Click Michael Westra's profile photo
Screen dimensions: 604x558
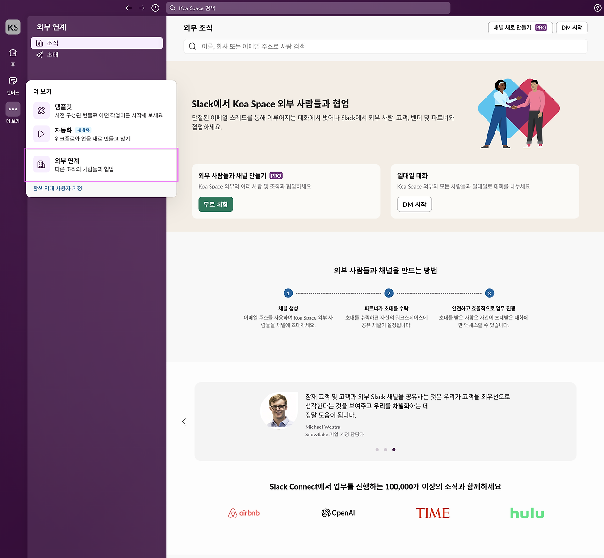(279, 410)
